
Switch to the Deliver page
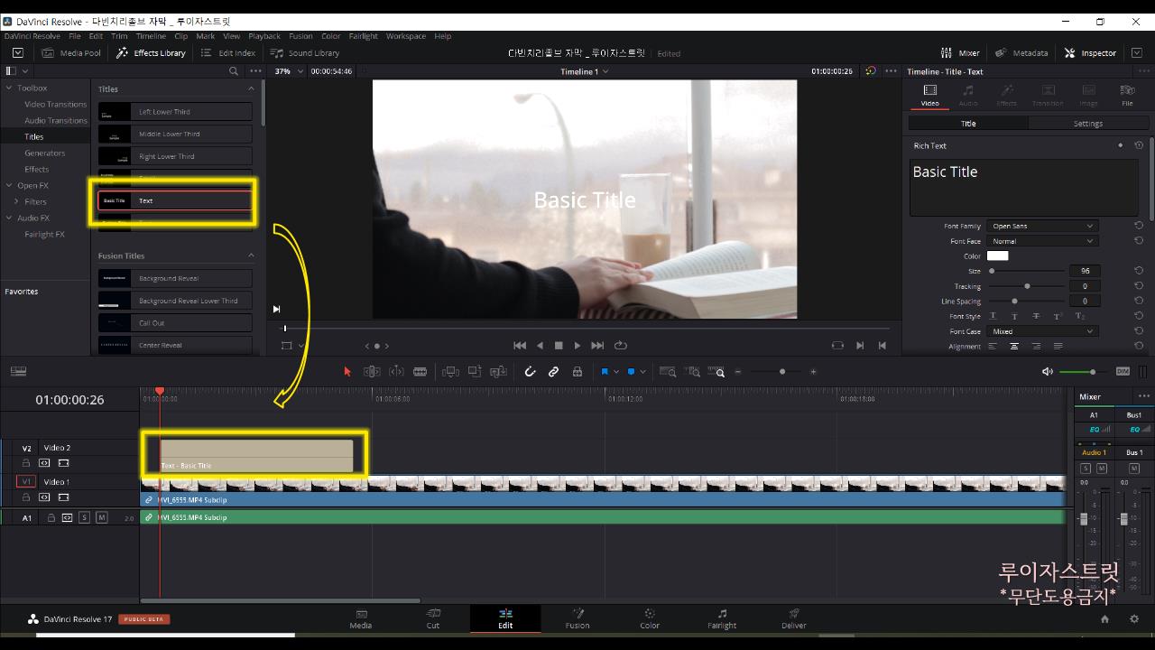pyautogui.click(x=794, y=618)
